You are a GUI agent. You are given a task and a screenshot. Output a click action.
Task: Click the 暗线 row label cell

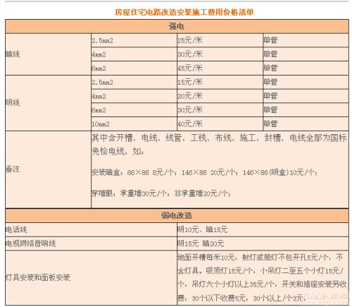pyautogui.click(x=48, y=54)
